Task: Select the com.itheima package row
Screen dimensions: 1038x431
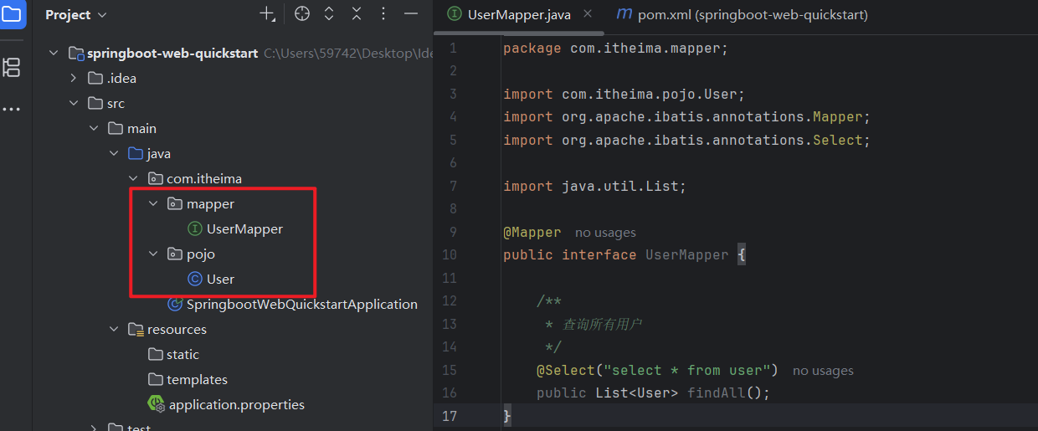Action: pos(233,179)
